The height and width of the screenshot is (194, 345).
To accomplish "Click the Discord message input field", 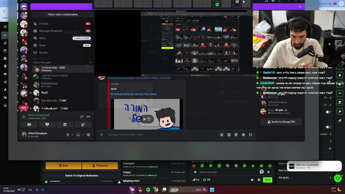I will click(x=162, y=135).
